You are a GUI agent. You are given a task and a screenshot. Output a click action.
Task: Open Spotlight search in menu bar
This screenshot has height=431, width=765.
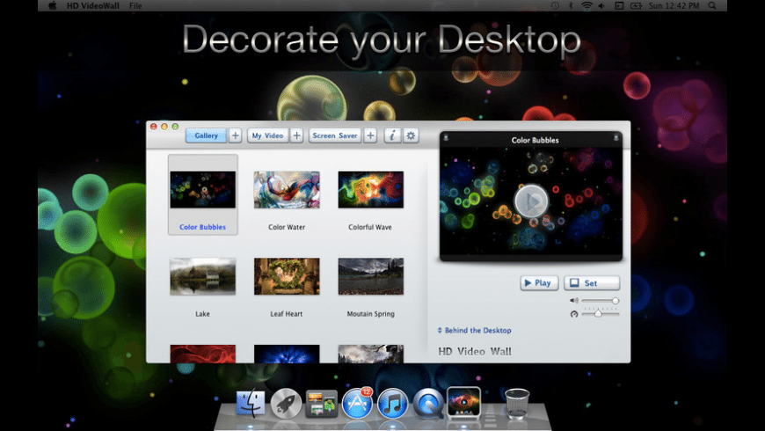click(x=712, y=6)
